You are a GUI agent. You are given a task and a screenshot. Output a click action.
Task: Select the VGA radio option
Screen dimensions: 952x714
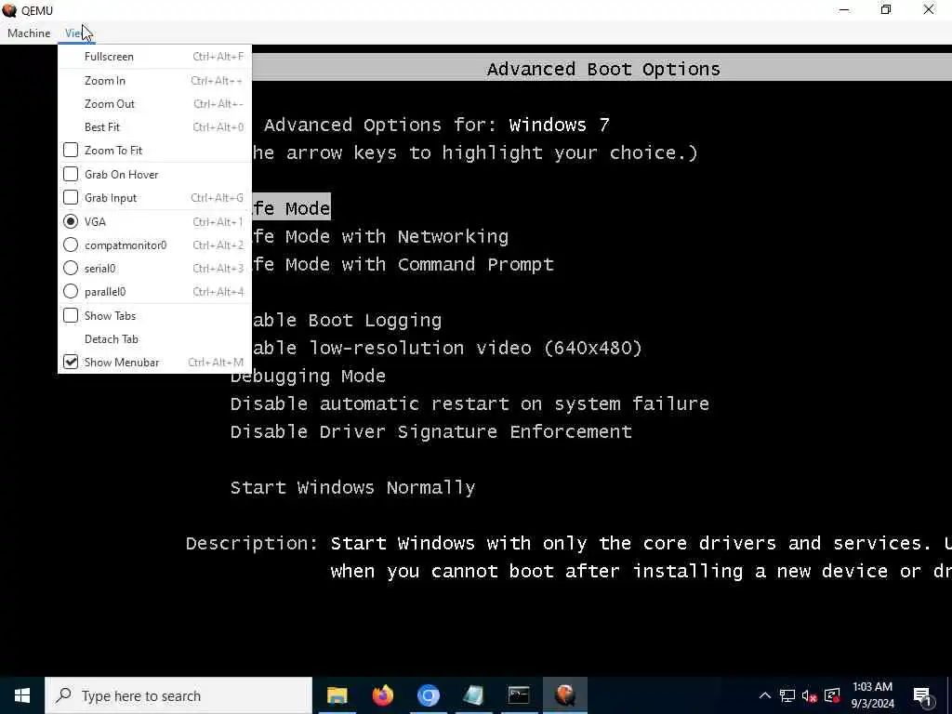point(71,221)
